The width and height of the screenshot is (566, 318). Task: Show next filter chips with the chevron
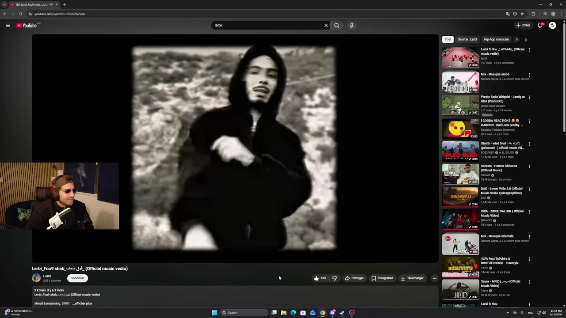(525, 39)
